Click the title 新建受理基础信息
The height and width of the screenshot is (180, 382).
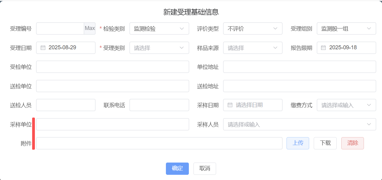click(x=191, y=12)
